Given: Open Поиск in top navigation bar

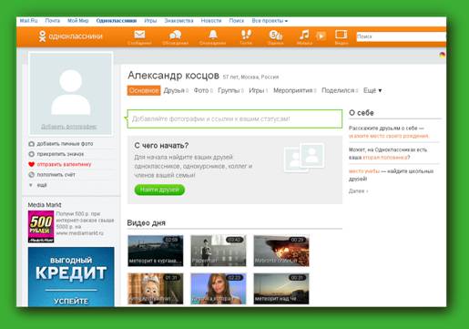Looking at the screenshot, I should [237, 21].
